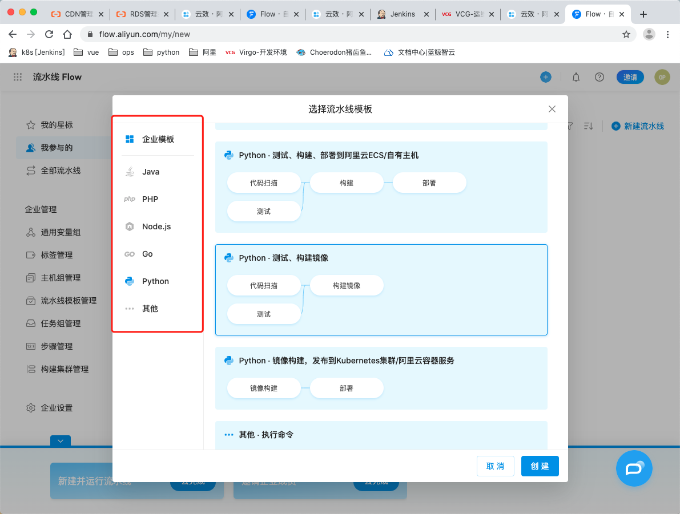Viewport: 680px width, 514px height.
Task: Switch to the RDS管理 browser tab
Action: pos(143,14)
